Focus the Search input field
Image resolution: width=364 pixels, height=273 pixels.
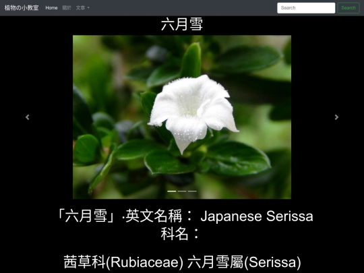click(x=306, y=8)
